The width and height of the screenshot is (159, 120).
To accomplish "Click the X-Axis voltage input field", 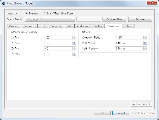I will 59,38.
